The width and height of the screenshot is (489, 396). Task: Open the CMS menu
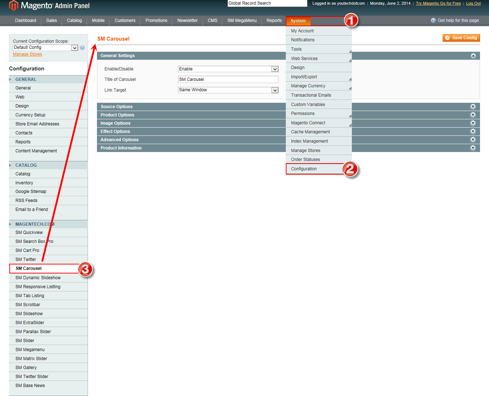pos(213,20)
